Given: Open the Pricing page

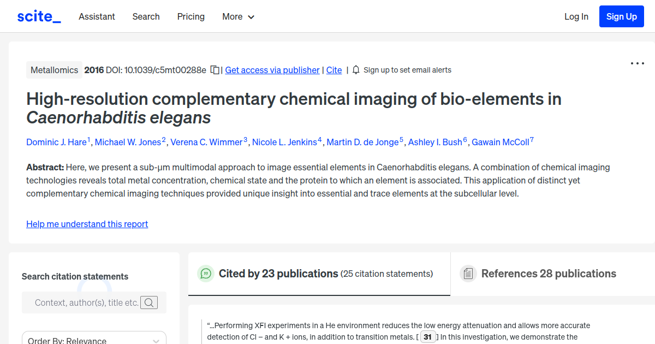Looking at the screenshot, I should pos(190,17).
